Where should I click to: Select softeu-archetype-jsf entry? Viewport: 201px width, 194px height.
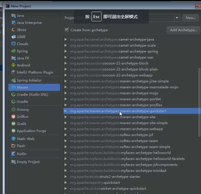[111, 135]
